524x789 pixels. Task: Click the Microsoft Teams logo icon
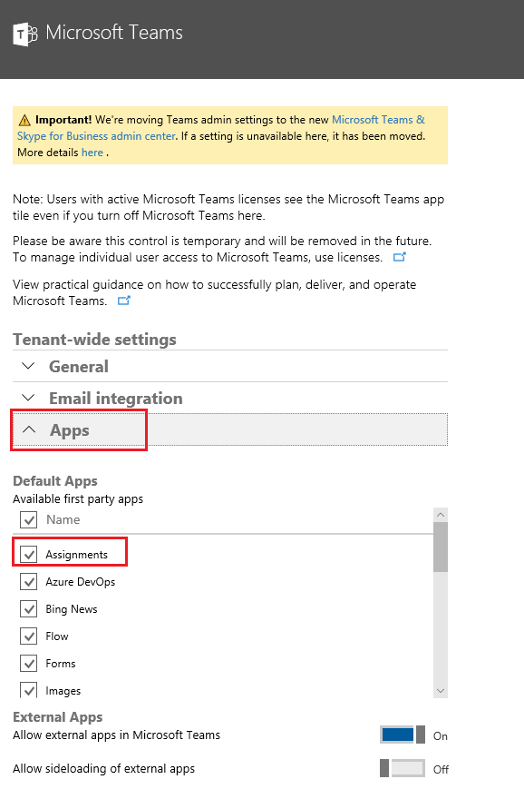25,34
